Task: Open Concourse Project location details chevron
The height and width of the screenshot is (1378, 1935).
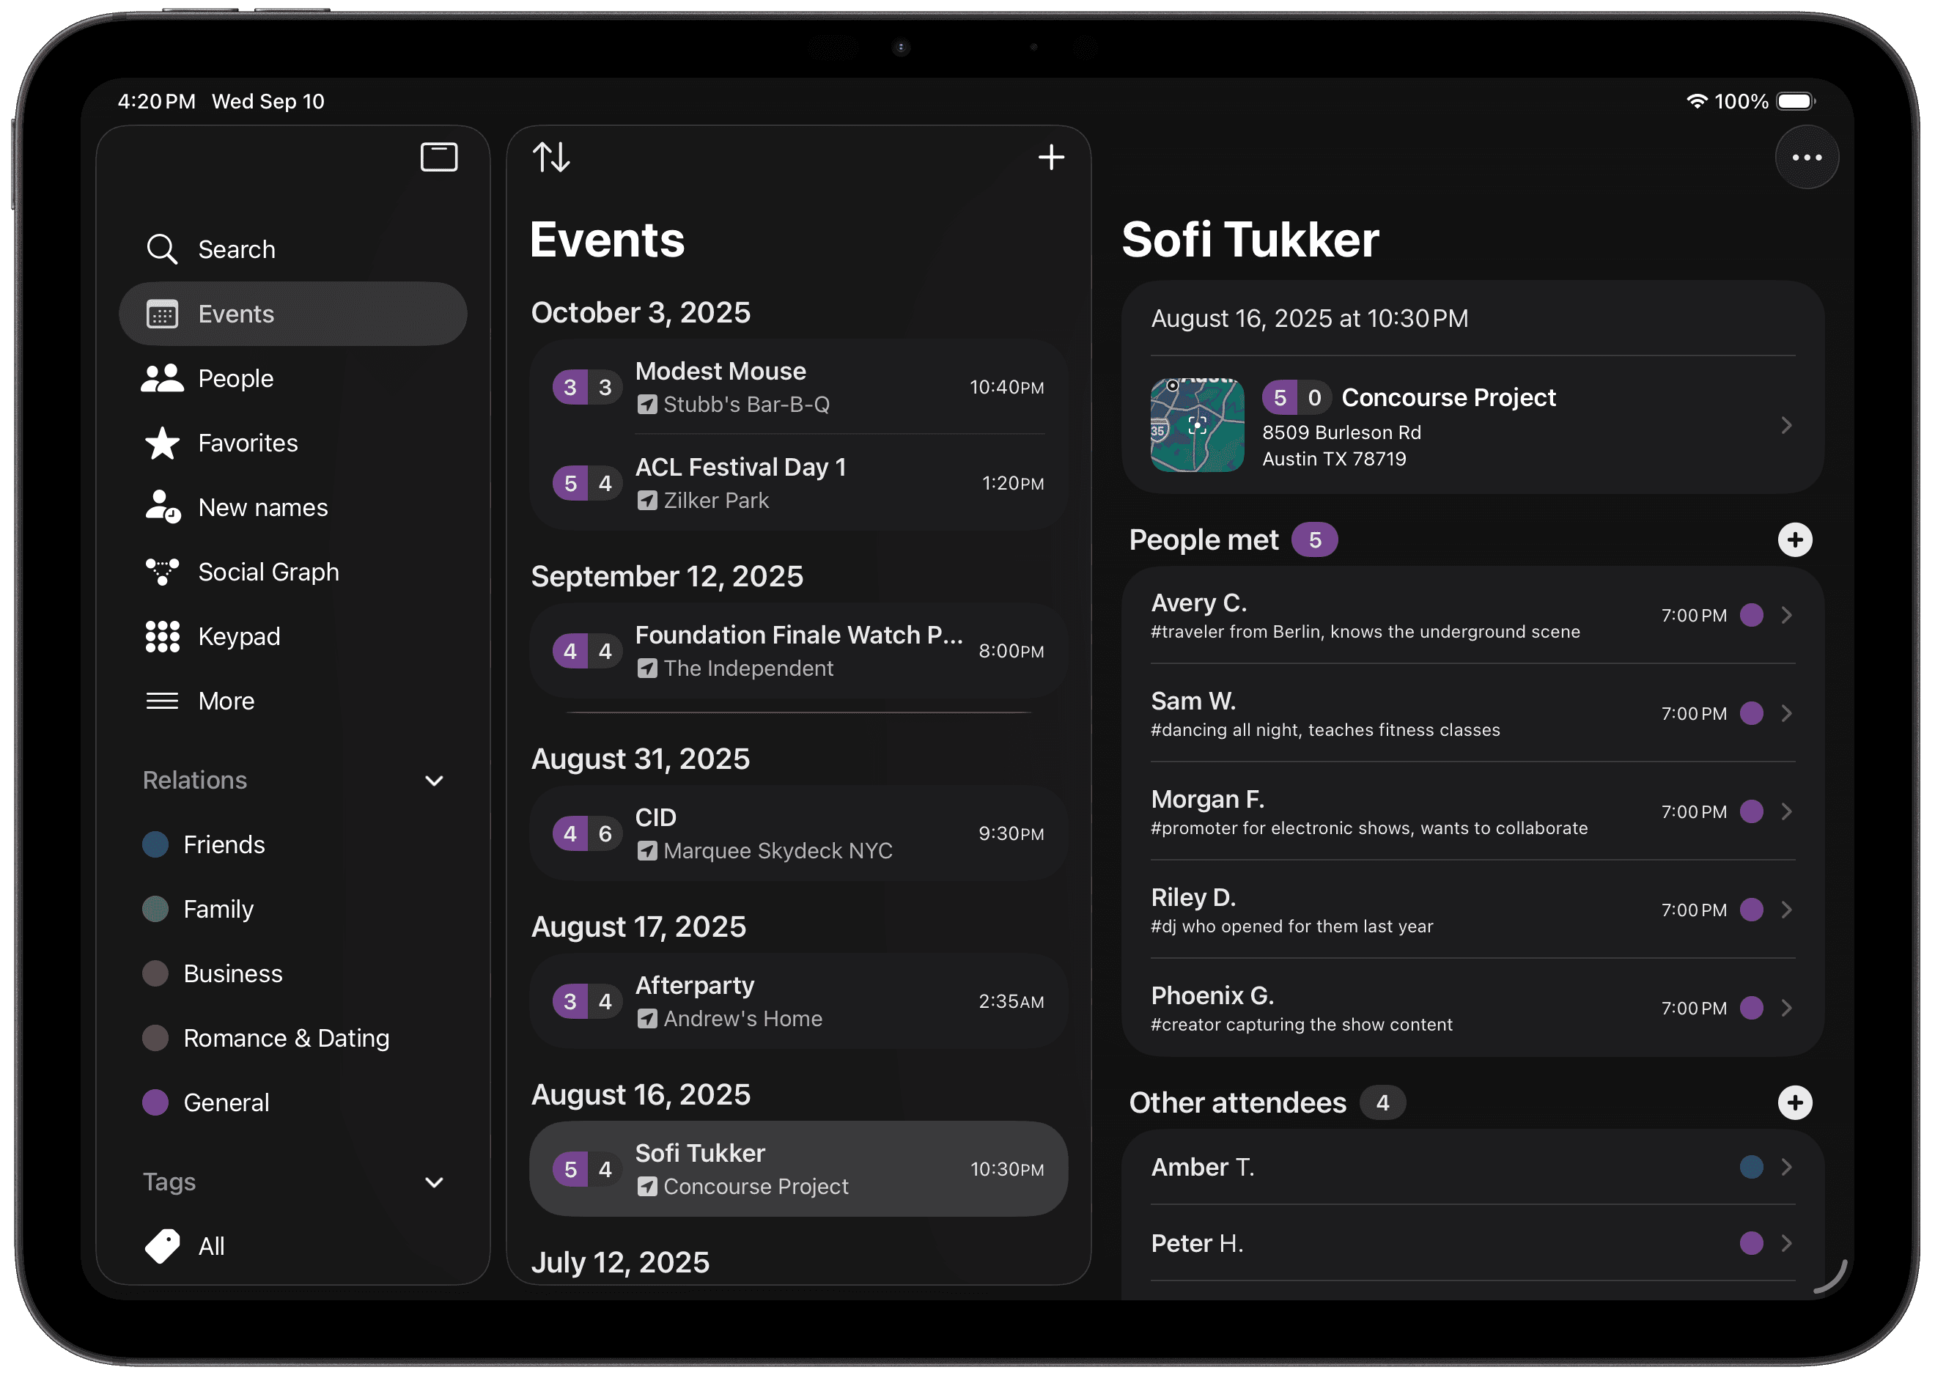Action: point(1785,425)
